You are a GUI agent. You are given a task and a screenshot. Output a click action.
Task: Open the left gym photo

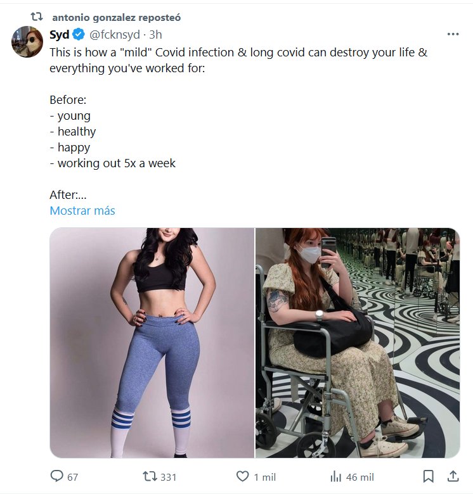(152, 343)
